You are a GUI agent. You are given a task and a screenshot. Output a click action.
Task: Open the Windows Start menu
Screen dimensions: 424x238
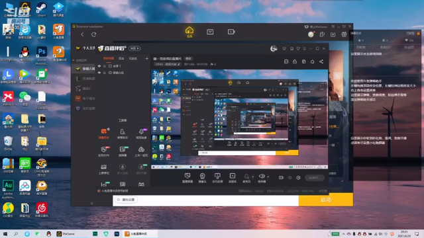click(5, 234)
